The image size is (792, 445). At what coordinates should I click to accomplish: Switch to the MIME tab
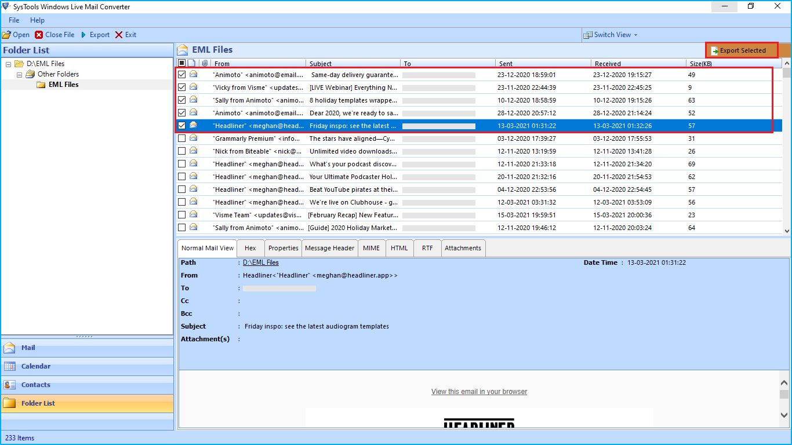pos(371,248)
